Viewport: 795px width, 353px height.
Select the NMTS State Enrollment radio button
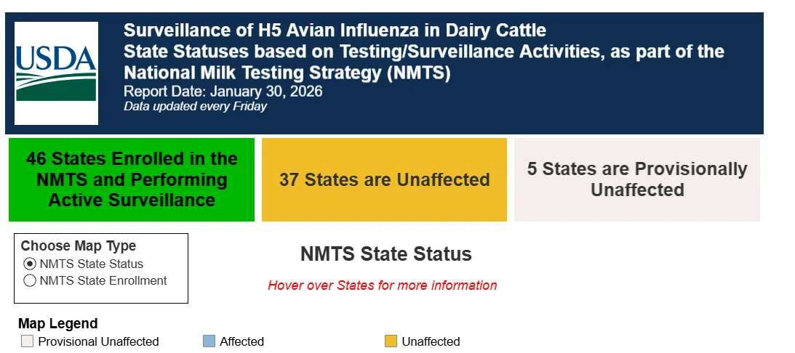pyautogui.click(x=30, y=280)
